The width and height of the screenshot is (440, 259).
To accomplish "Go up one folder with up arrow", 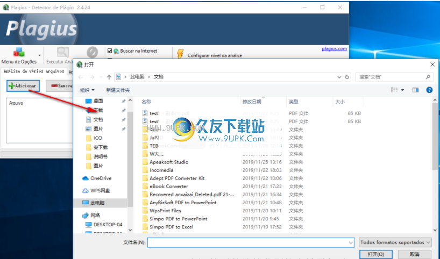I will coord(109,77).
